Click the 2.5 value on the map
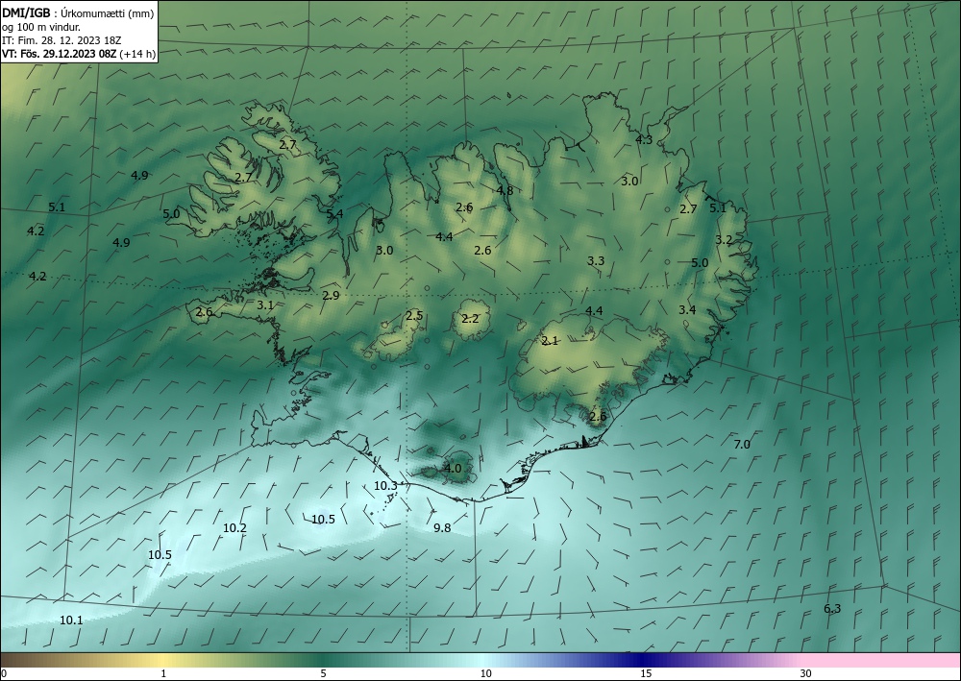The height and width of the screenshot is (681, 961). (x=414, y=316)
